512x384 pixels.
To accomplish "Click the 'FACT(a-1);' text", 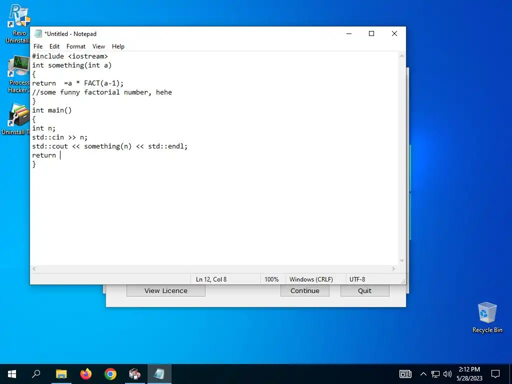I will point(104,83).
